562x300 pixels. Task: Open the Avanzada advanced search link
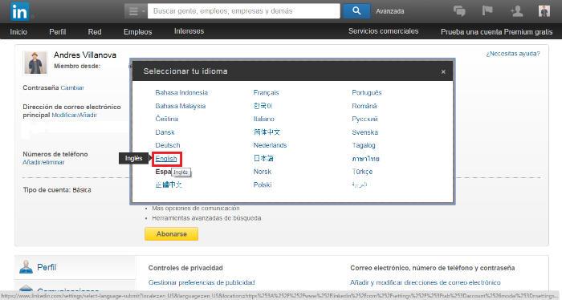click(x=390, y=11)
